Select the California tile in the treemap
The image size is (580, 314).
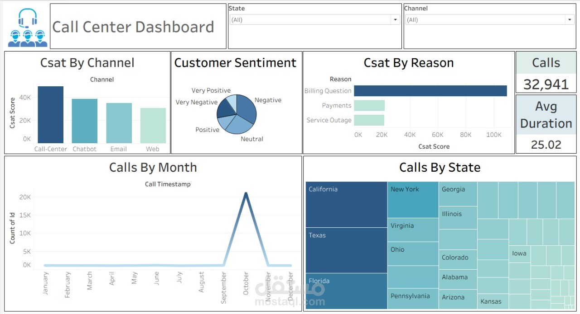(346, 205)
